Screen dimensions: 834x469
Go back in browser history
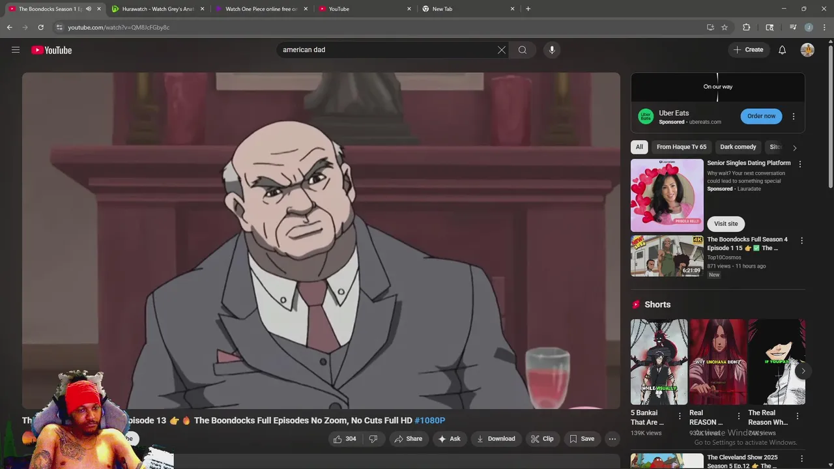[x=9, y=27]
